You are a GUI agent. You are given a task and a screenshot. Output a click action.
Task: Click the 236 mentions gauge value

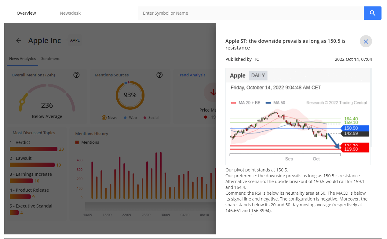(x=47, y=105)
